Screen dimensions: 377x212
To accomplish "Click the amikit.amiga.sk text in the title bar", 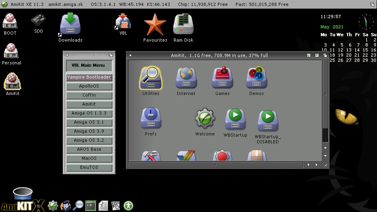I will (x=66, y=4).
